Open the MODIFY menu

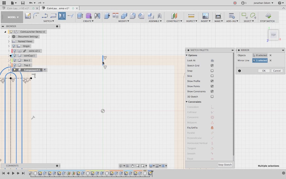point(124,21)
